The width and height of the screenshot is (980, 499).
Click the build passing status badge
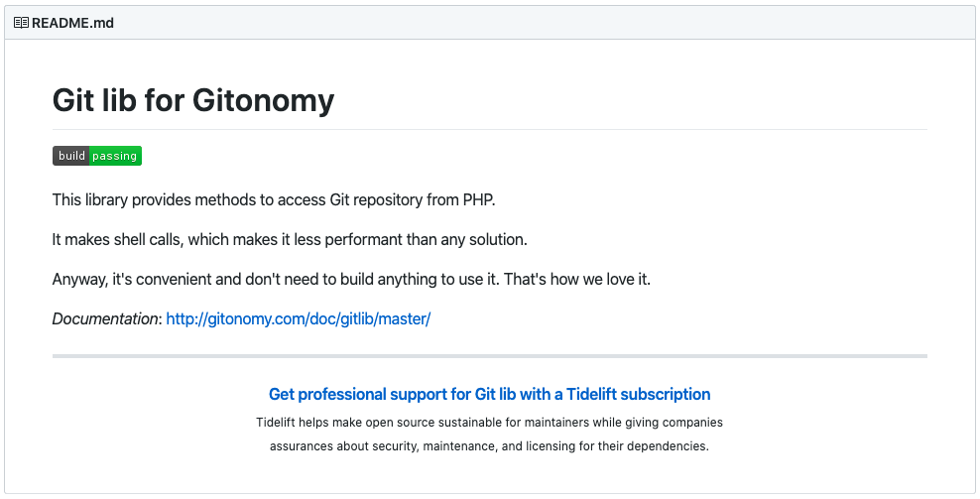tap(97, 156)
